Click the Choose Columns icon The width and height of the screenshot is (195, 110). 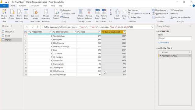[81, 12]
